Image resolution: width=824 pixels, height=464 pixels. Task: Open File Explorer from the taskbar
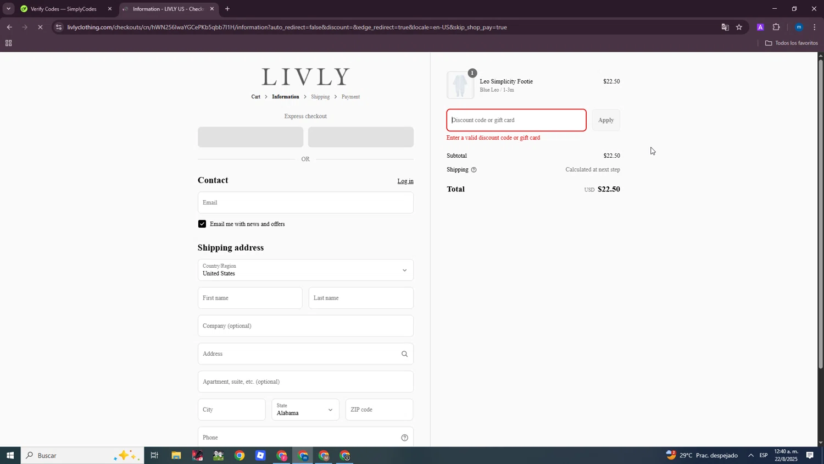(x=176, y=455)
